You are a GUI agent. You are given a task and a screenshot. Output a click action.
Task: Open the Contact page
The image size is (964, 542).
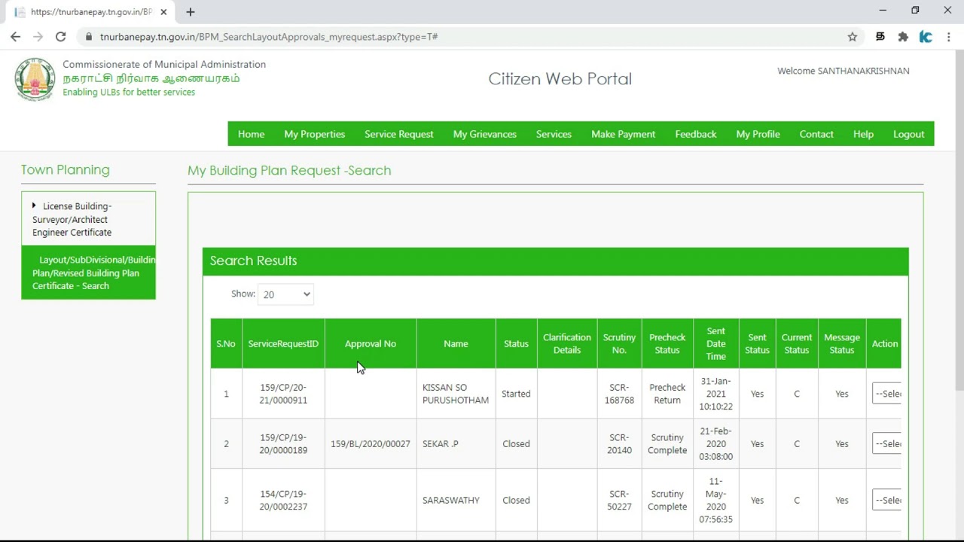tap(816, 134)
